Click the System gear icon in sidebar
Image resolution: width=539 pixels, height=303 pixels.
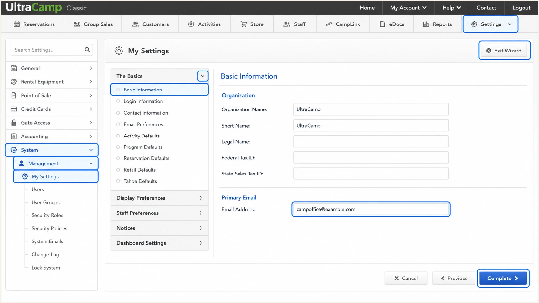point(14,150)
